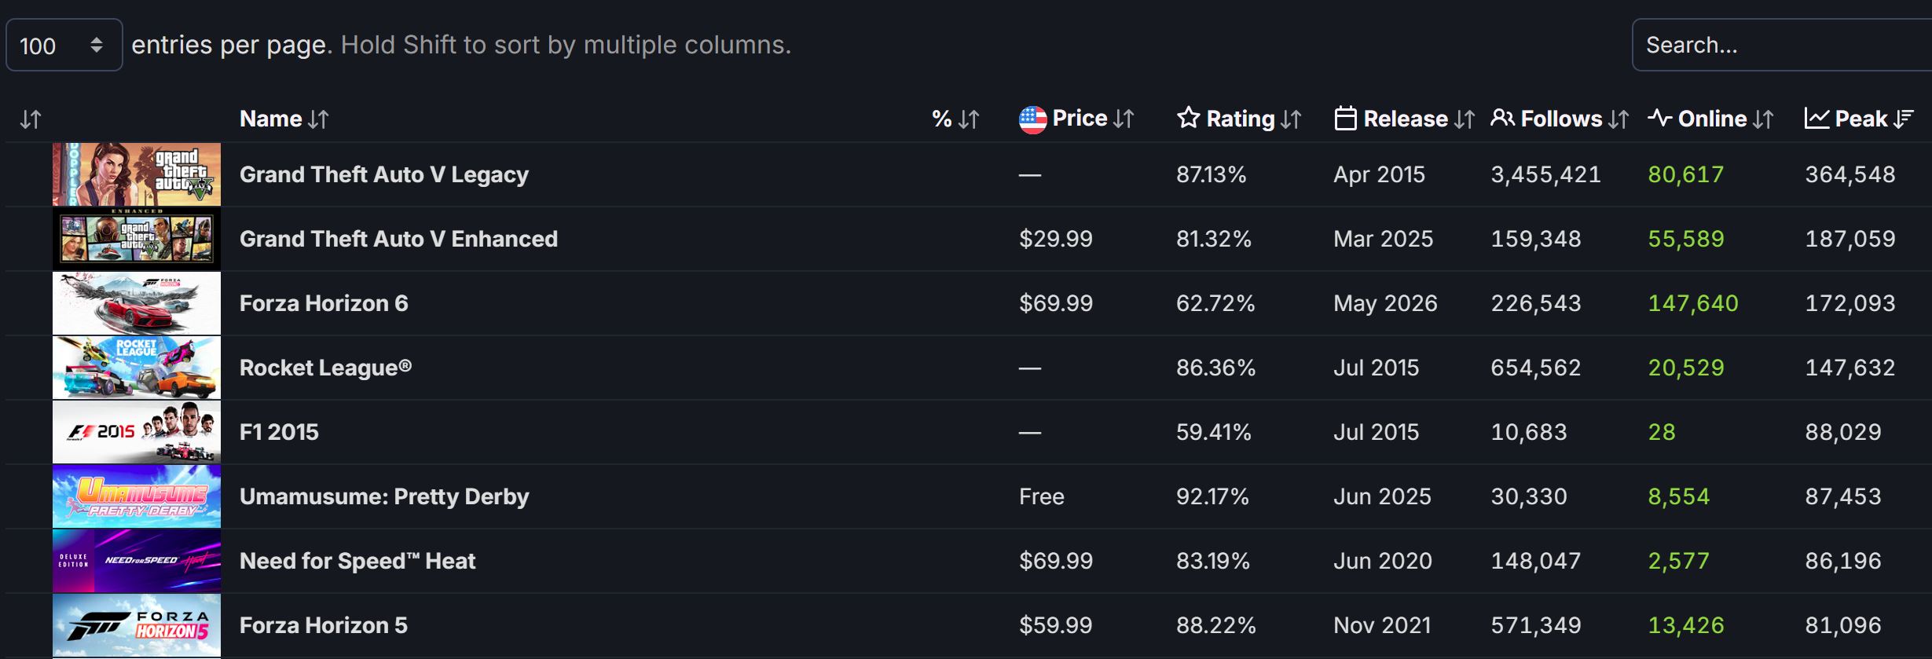Click the 87.13% rating value
The image size is (1932, 659).
click(x=1212, y=174)
